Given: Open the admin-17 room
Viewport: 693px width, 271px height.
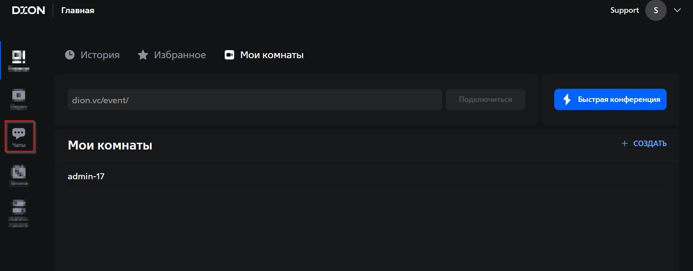Looking at the screenshot, I should [x=86, y=176].
